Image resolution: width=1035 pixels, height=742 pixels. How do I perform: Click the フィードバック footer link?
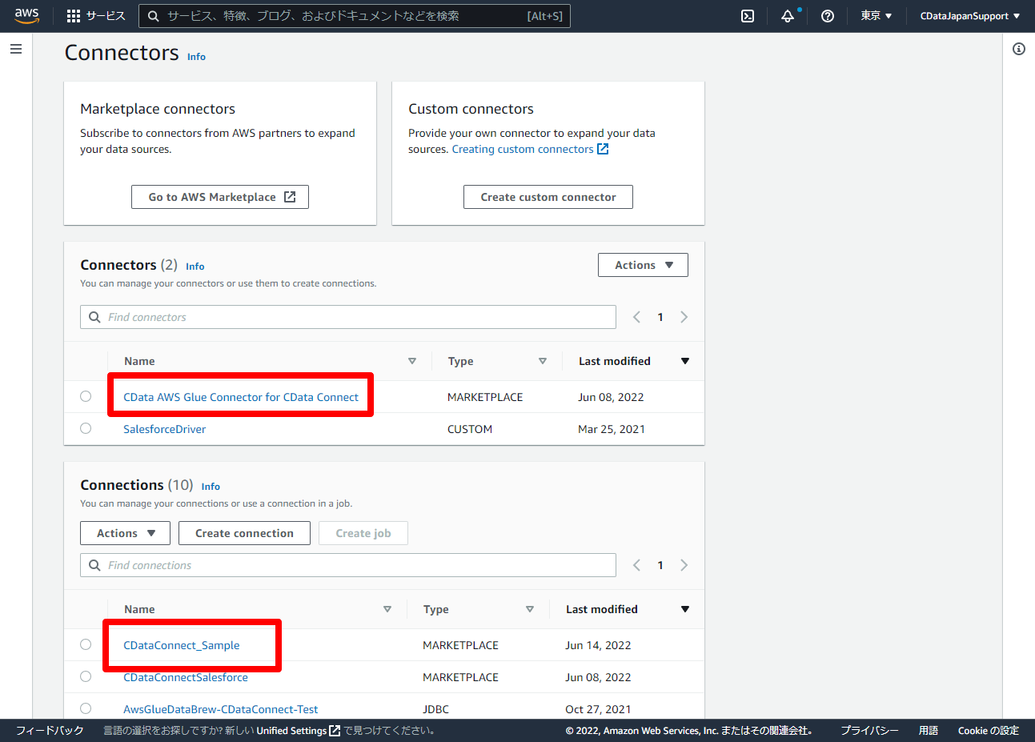pos(50,731)
